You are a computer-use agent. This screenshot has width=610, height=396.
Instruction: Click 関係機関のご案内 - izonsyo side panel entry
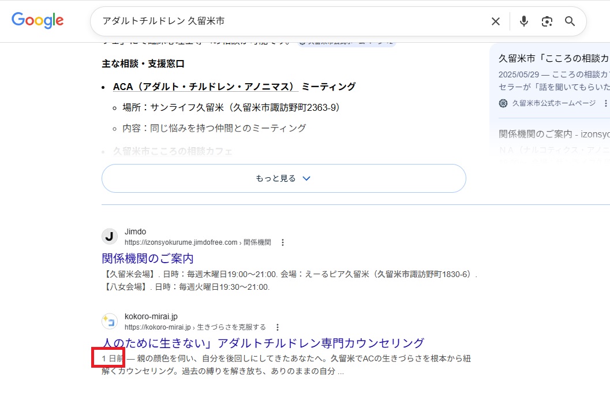tap(553, 134)
